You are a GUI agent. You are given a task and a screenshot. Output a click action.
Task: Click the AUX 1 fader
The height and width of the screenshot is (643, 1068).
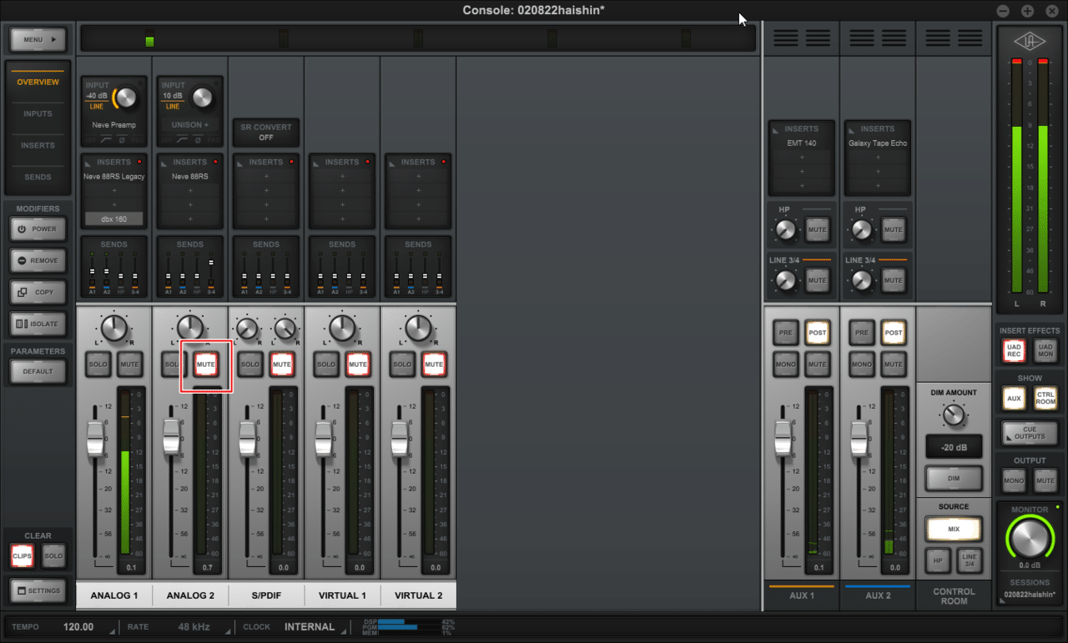(782, 439)
